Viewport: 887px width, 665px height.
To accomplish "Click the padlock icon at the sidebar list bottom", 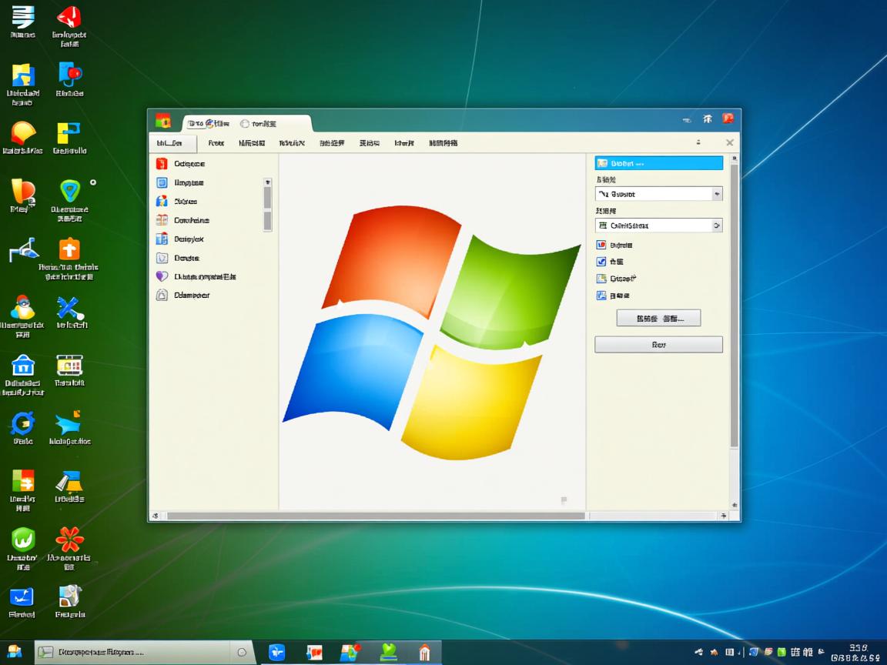I will click(x=162, y=295).
